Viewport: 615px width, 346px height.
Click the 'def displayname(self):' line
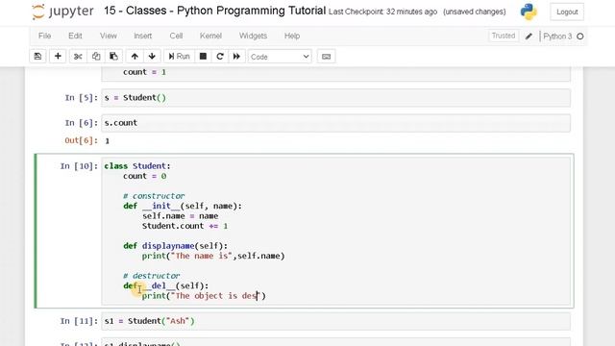tap(175, 246)
